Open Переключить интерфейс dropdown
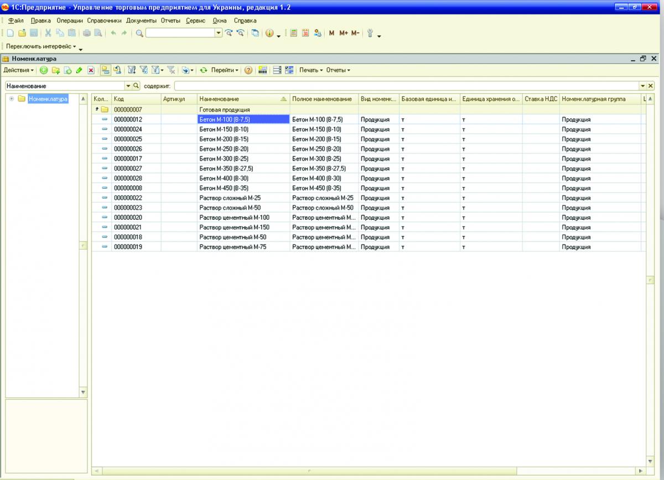664x480 pixels. point(41,47)
